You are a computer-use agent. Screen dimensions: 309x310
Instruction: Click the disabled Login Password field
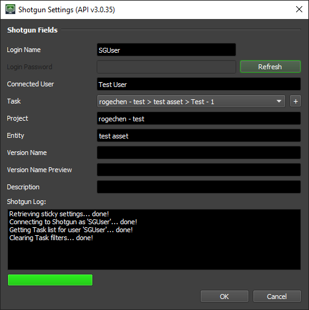tap(166, 67)
